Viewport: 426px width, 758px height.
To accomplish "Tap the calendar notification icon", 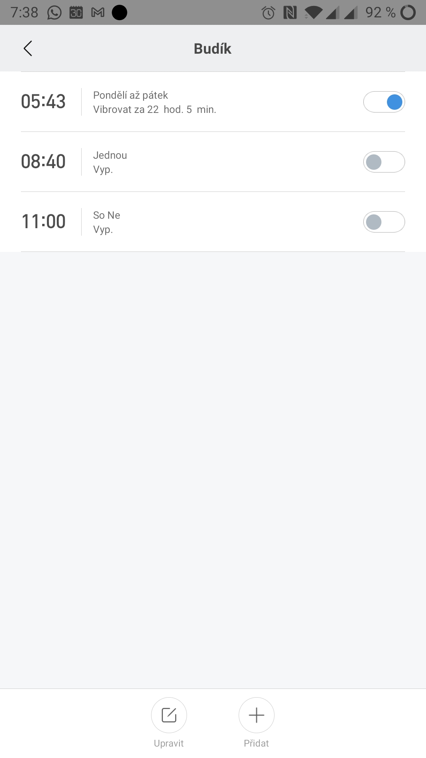I will 76,13.
